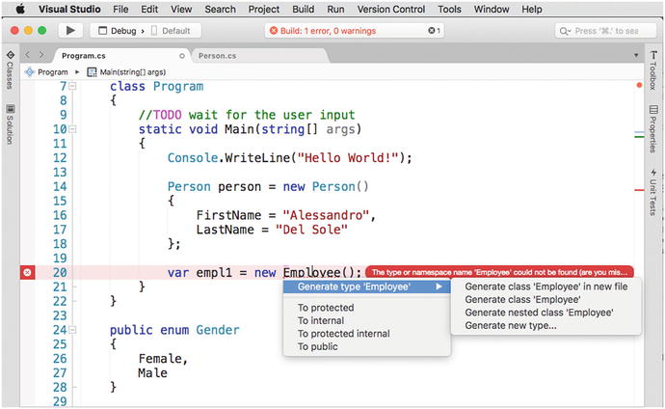Open the Edit menu
This screenshot has height=409, width=665.
point(149,9)
